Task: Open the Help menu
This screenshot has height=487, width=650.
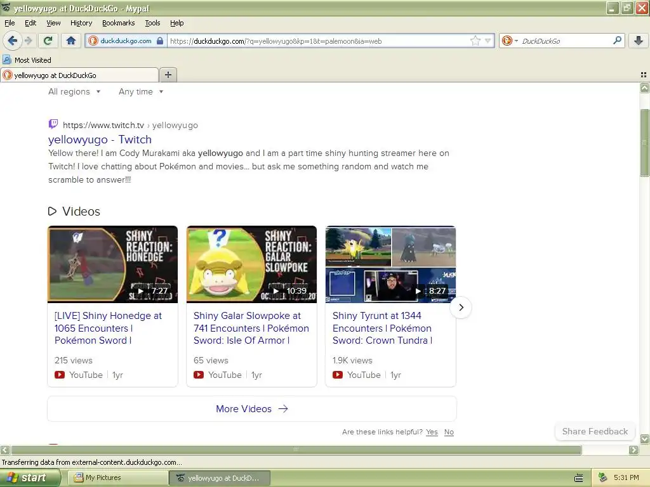Action: tap(176, 23)
